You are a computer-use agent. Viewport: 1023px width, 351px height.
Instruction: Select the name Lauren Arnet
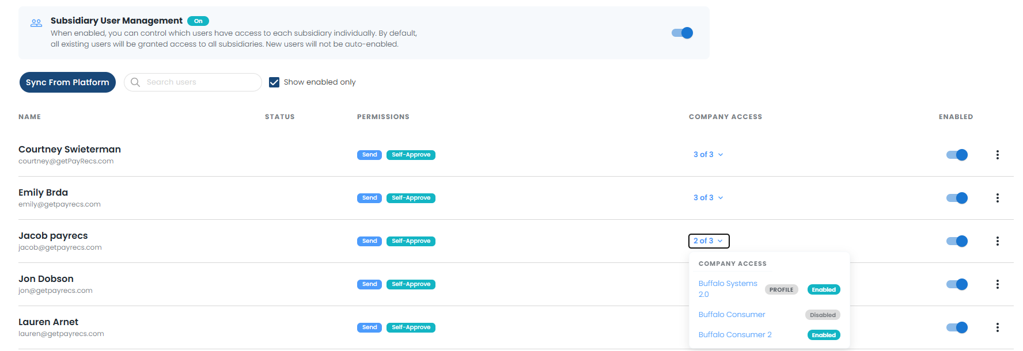pyautogui.click(x=48, y=322)
